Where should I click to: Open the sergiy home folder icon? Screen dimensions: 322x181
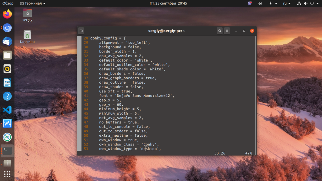27,15
